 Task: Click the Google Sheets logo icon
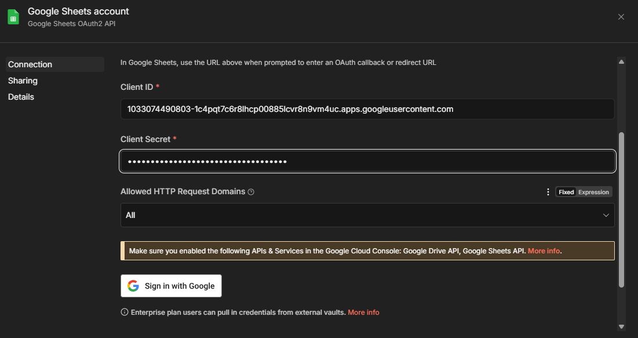pyautogui.click(x=13, y=17)
